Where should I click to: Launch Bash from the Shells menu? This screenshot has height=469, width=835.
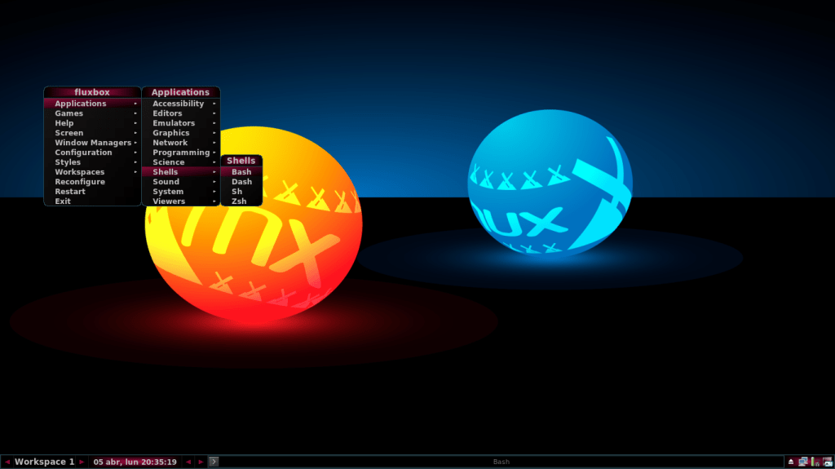pyautogui.click(x=241, y=172)
